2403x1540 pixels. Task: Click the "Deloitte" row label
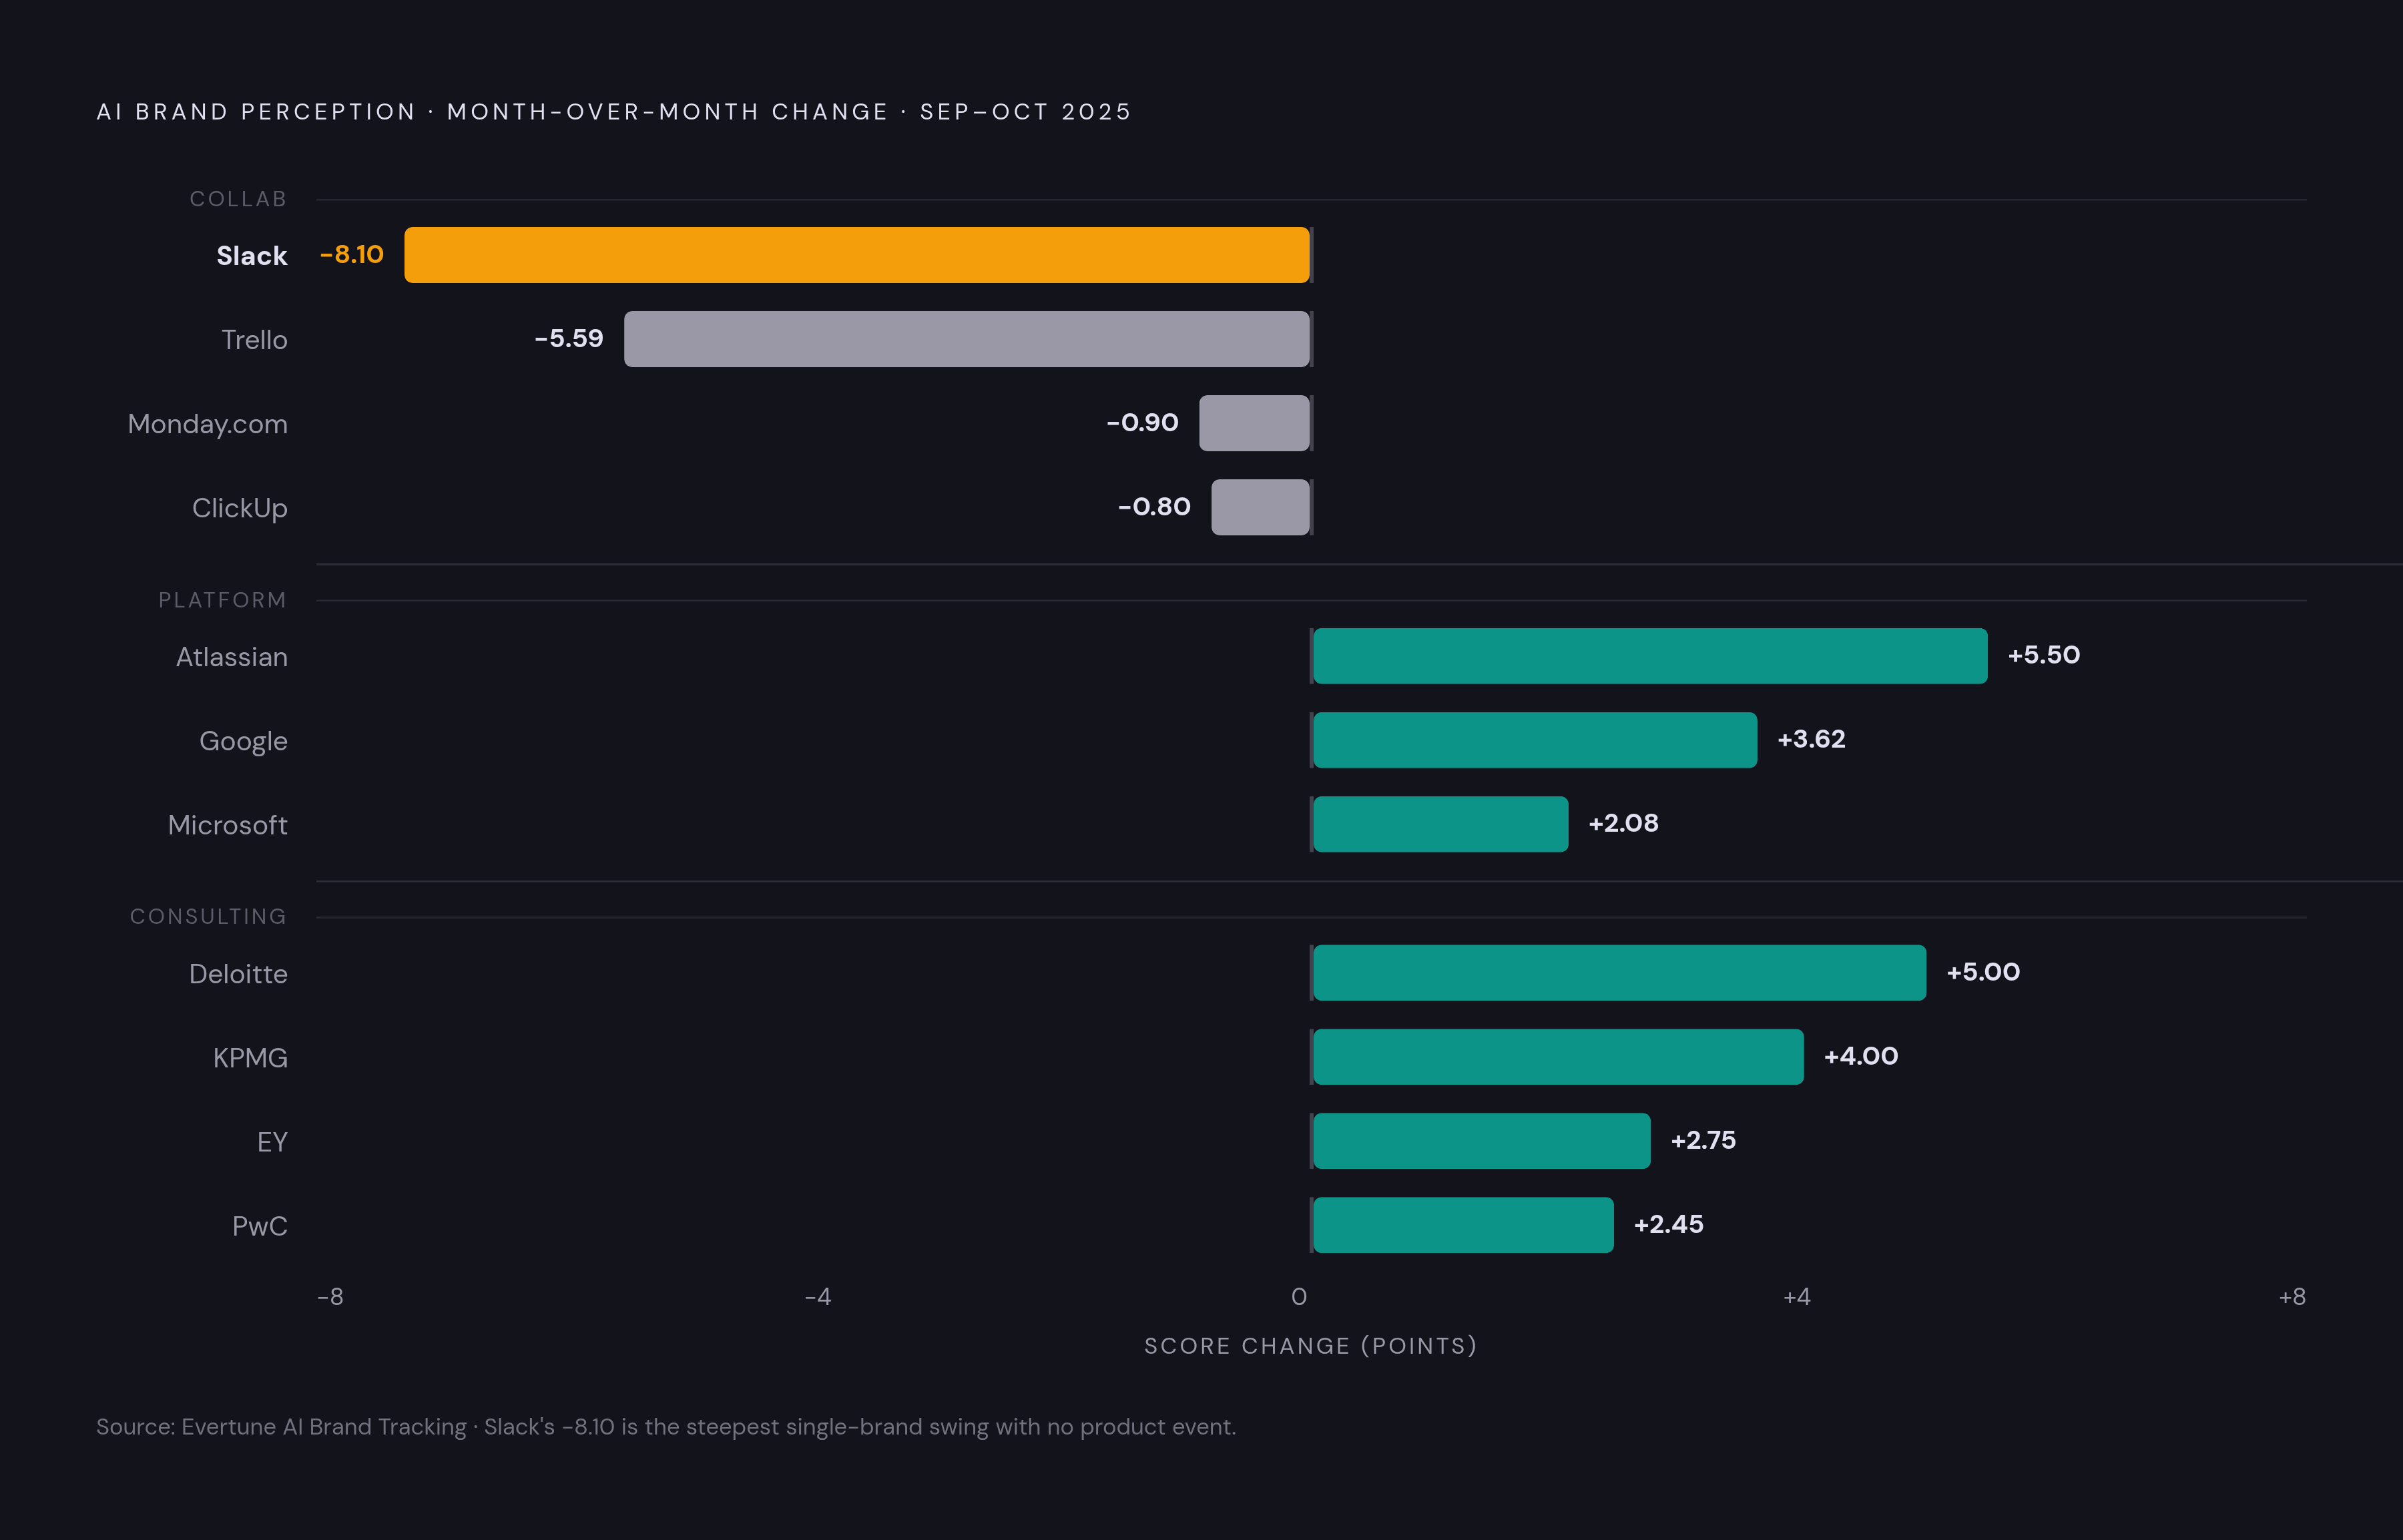(238, 974)
